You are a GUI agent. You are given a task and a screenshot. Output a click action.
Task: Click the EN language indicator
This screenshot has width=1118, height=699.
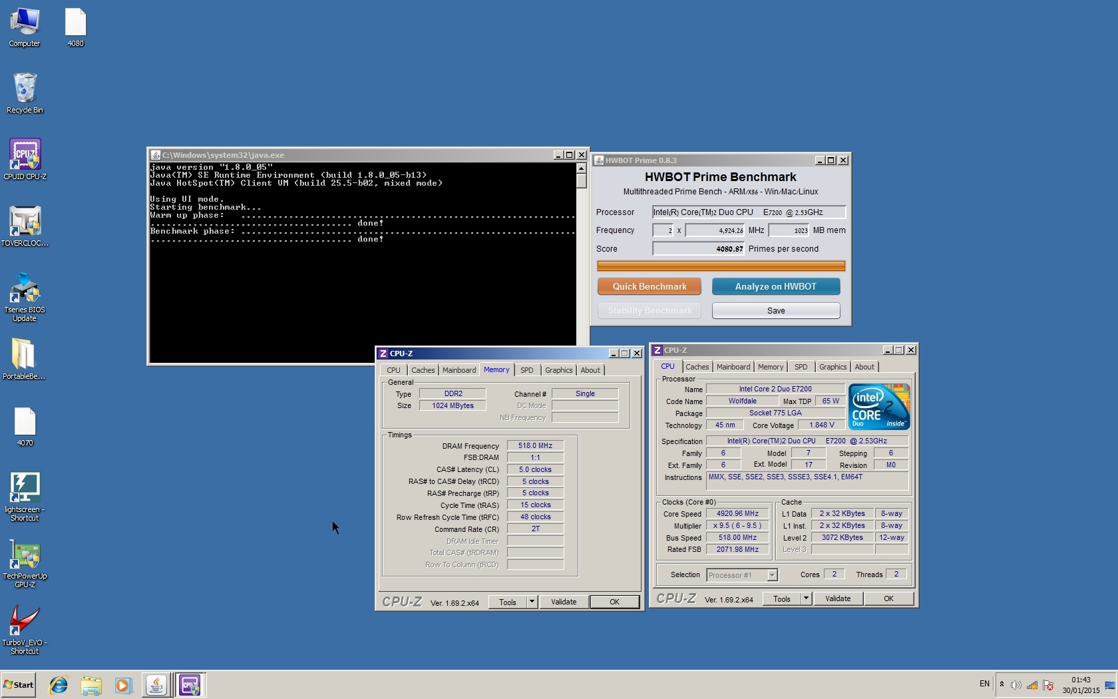point(984,684)
